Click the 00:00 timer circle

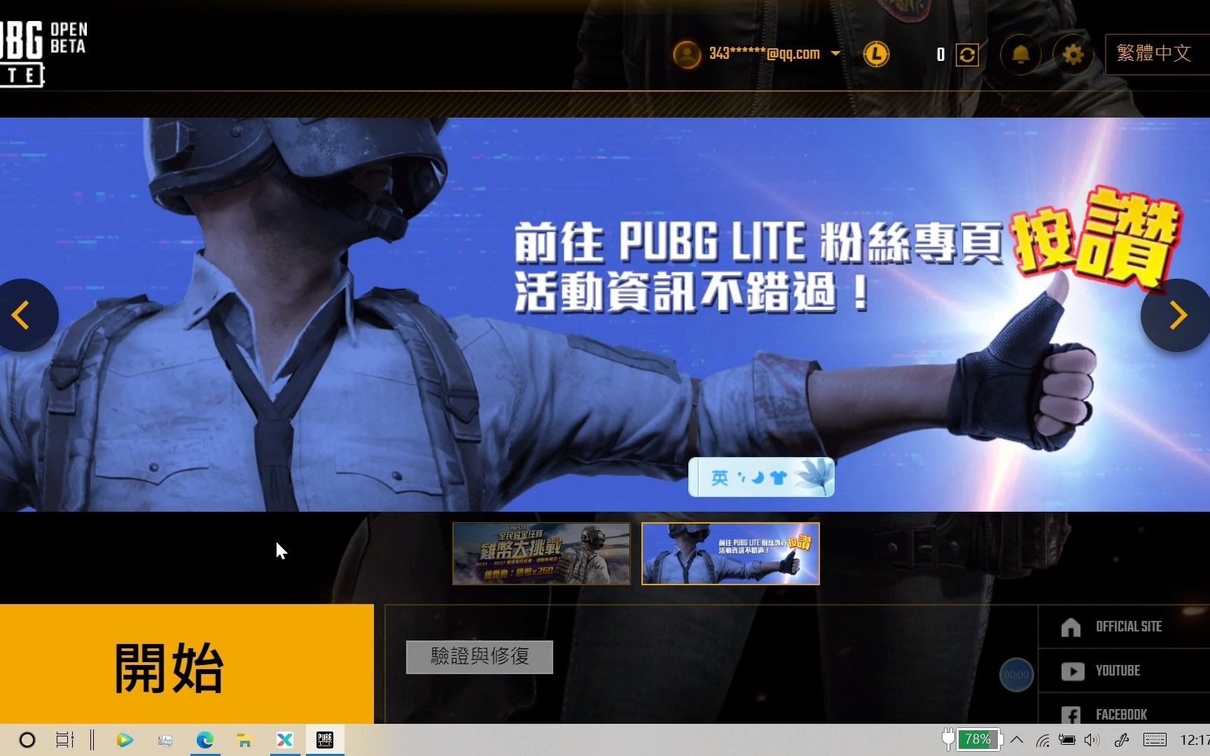1016,675
